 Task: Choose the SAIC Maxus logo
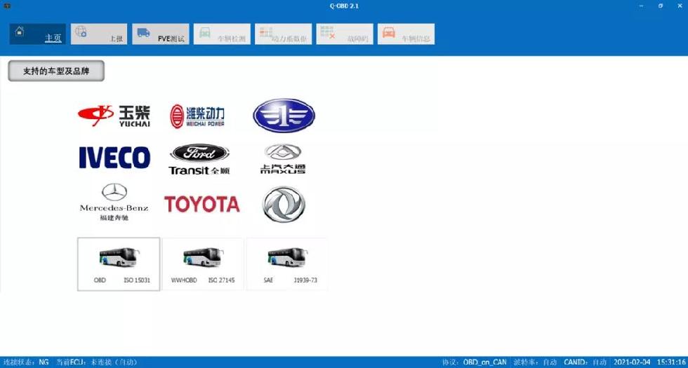pos(283,159)
